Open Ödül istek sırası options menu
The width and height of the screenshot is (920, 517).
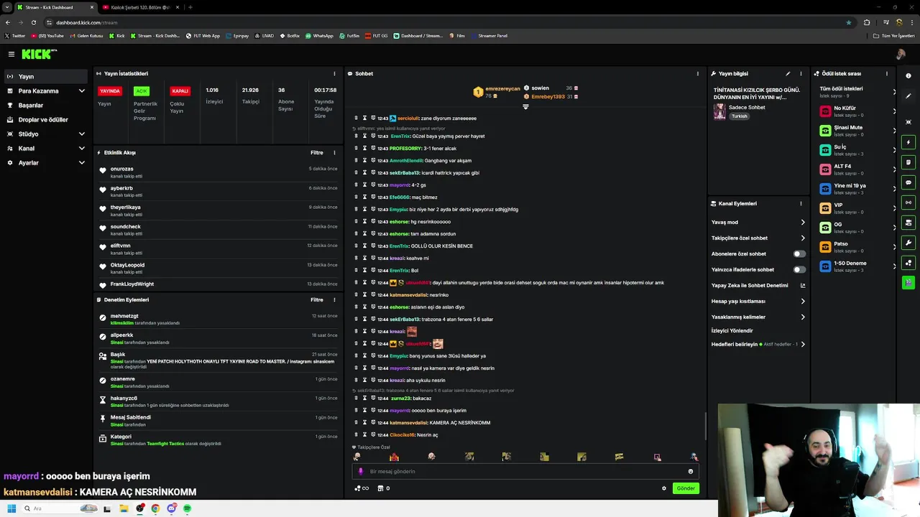pos(886,73)
